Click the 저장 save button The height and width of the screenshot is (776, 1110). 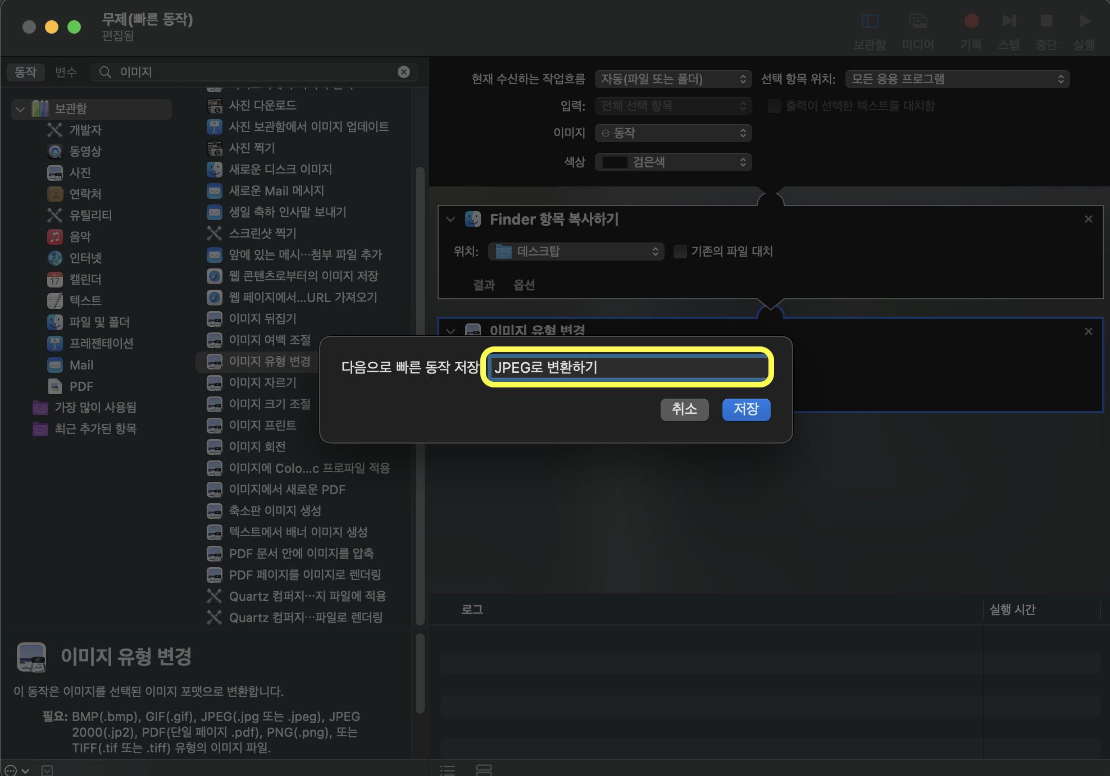click(x=745, y=409)
